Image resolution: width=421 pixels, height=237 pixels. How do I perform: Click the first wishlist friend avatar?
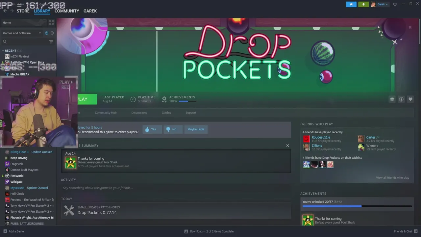[x=306, y=164]
